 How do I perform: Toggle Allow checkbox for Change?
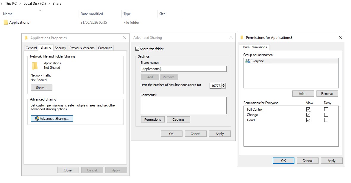click(x=308, y=114)
